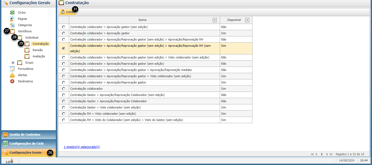Open Workflows tree item
This screenshot has height=165, width=372.
click(x=25, y=31)
